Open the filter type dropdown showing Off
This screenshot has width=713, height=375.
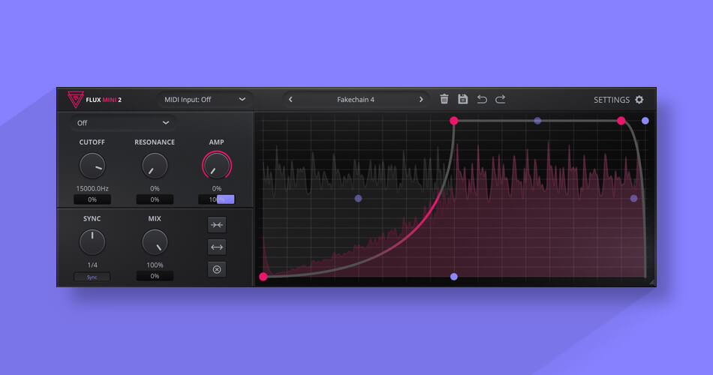pos(123,123)
